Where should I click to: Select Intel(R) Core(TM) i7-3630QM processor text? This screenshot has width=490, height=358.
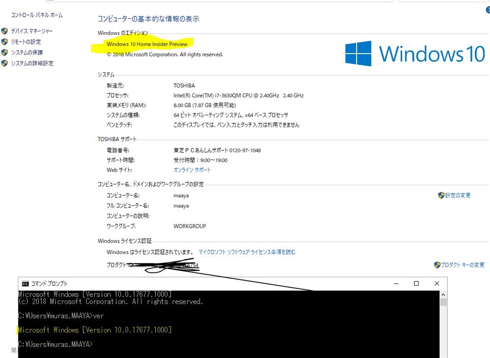pos(238,95)
